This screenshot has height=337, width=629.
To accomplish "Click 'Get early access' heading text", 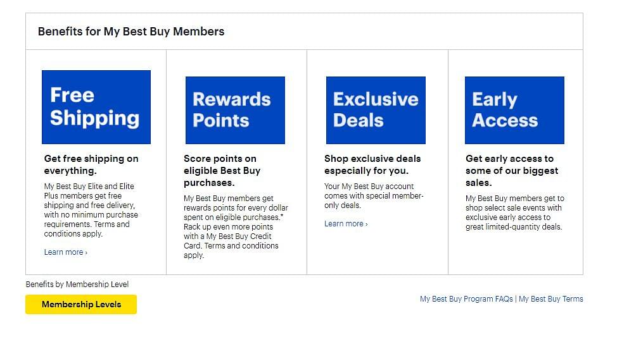I will pyautogui.click(x=512, y=171).
